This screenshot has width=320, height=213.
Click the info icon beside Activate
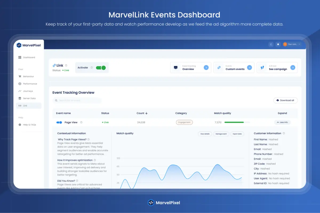[x=91, y=68]
